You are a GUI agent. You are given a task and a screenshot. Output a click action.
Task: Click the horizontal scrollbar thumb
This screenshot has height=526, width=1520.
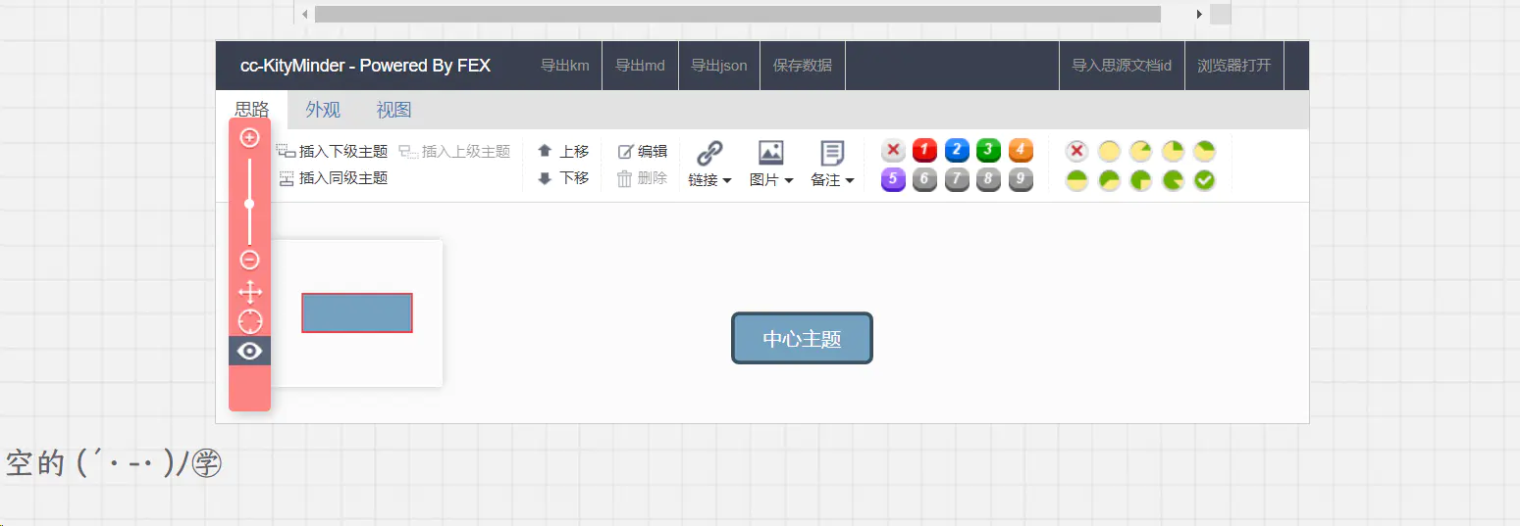pos(738,14)
